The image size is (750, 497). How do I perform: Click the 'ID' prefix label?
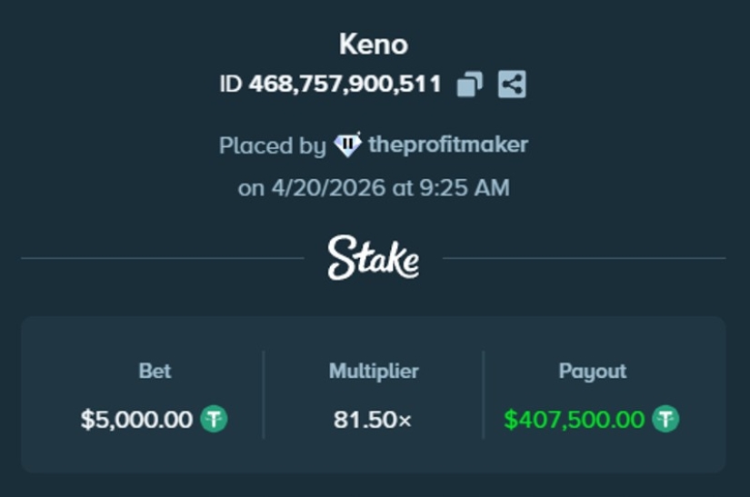(231, 84)
